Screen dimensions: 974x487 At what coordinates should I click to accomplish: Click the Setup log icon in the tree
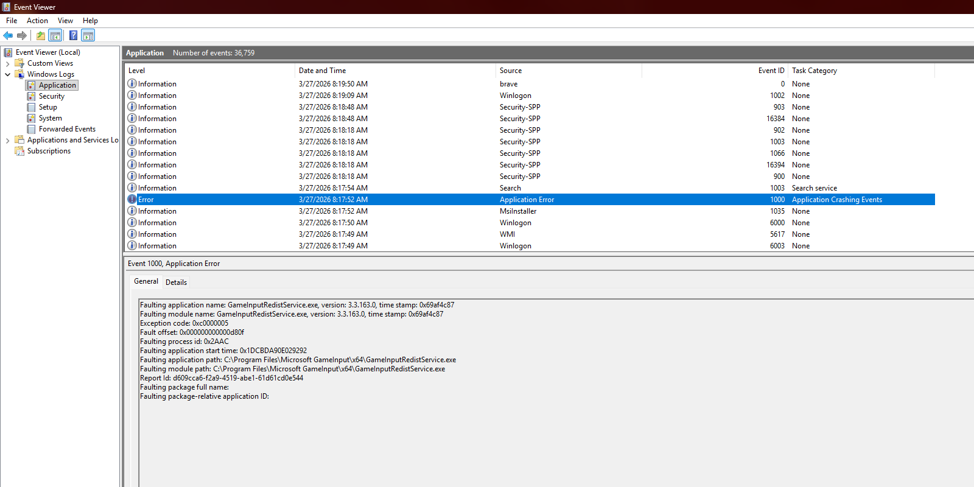point(31,107)
